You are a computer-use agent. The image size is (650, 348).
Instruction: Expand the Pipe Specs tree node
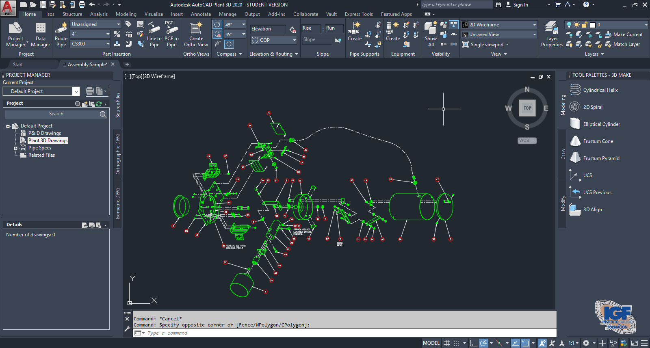point(16,148)
